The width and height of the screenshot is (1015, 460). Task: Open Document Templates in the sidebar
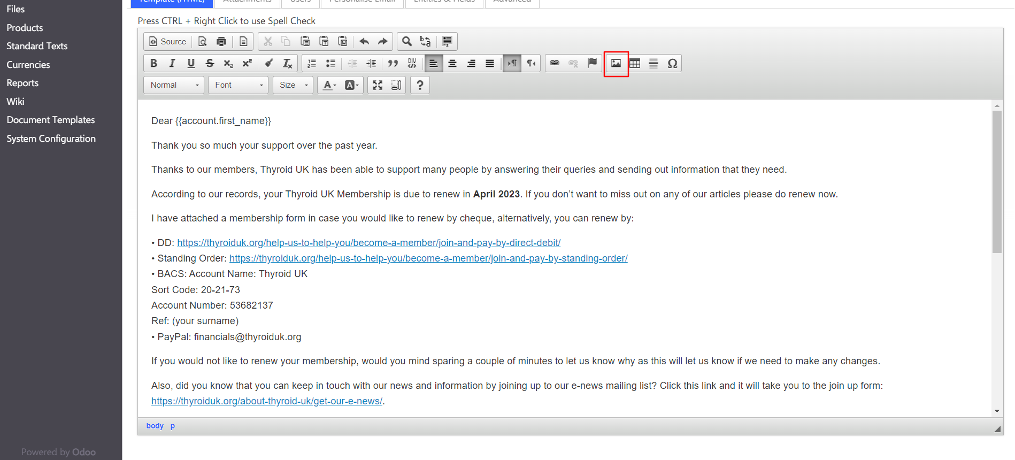(x=51, y=120)
